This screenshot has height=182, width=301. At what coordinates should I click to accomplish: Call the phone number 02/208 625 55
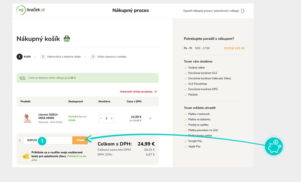[x=234, y=48]
